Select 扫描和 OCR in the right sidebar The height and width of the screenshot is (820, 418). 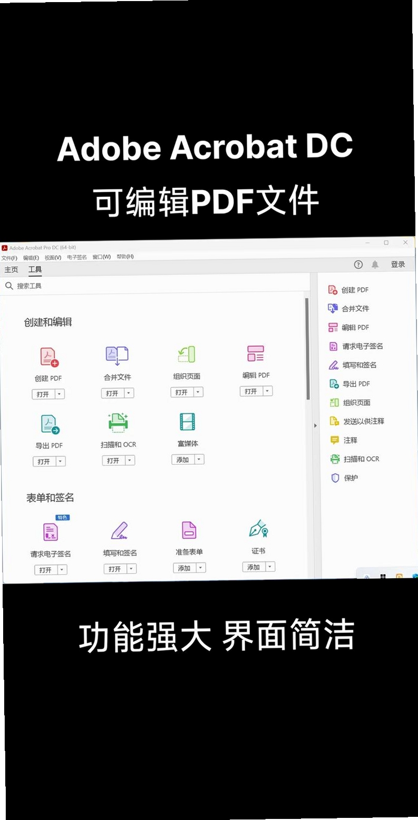[x=354, y=459]
